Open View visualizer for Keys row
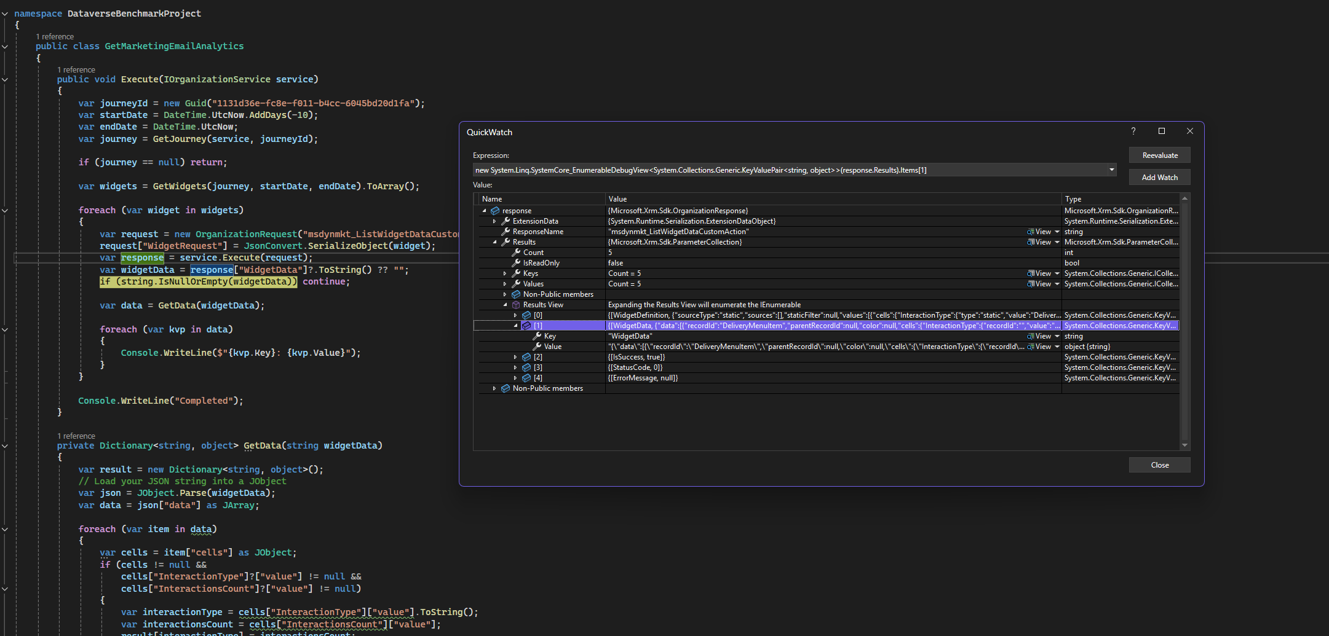Image resolution: width=1329 pixels, height=636 pixels. coord(1039,273)
